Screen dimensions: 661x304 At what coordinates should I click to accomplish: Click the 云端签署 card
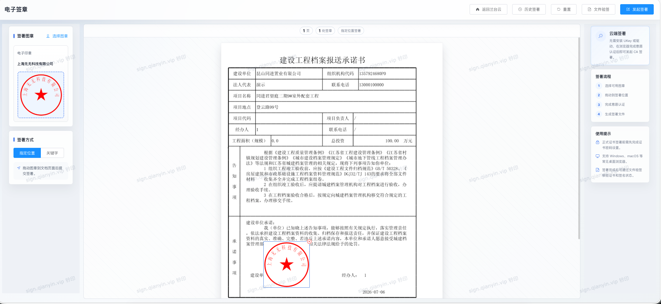(x=620, y=45)
